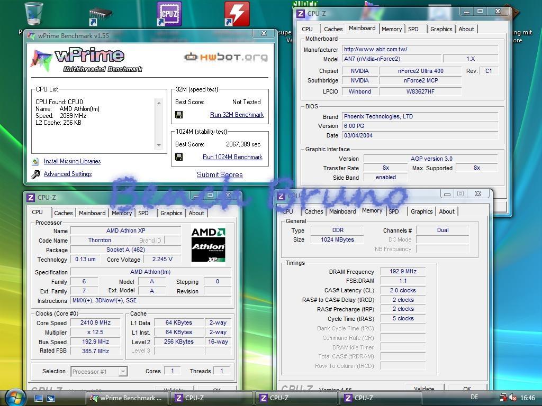Open Graphics tab in Mainboard CPU-Z window
Viewport: 542px width, 406px height.
coord(441,29)
